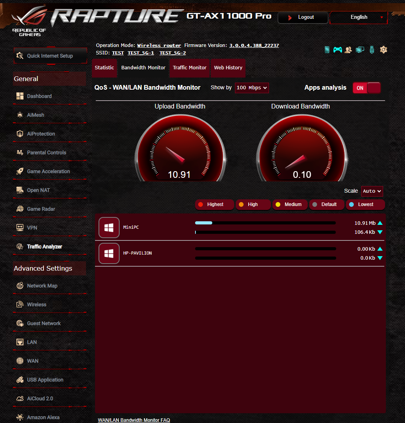Switch to the Traffic Monitor tab
The image size is (405, 423).
(x=190, y=68)
